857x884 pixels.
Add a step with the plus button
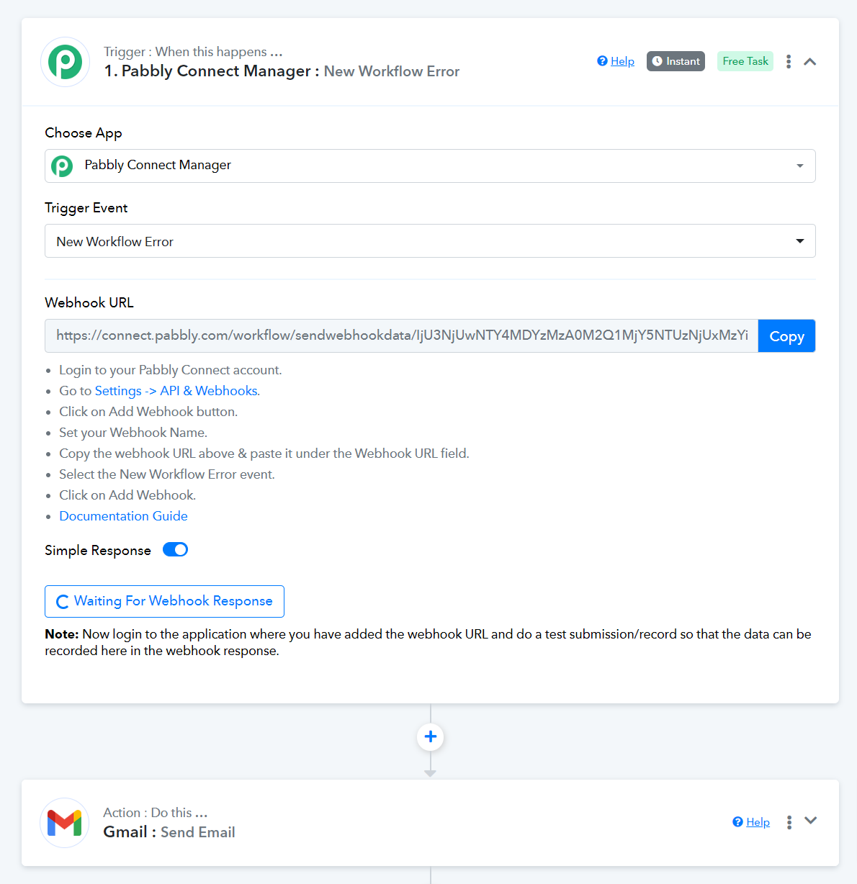[x=431, y=736]
